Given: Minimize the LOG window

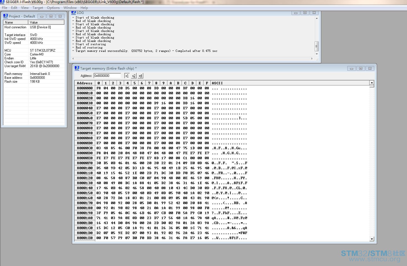Looking at the screenshot, I should (x=296, y=13).
